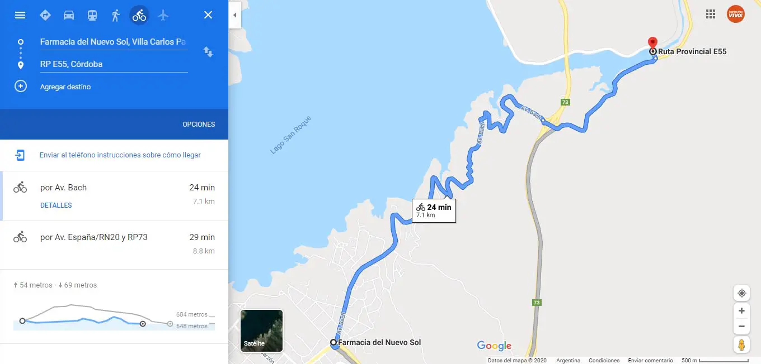Switch to walking travel mode
Screen dimensions: 761x364
pyautogui.click(x=116, y=15)
